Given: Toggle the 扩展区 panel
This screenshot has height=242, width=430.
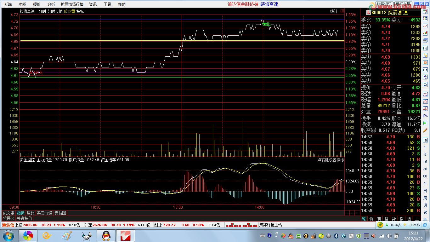Looking at the screenshot, I should [8, 218].
